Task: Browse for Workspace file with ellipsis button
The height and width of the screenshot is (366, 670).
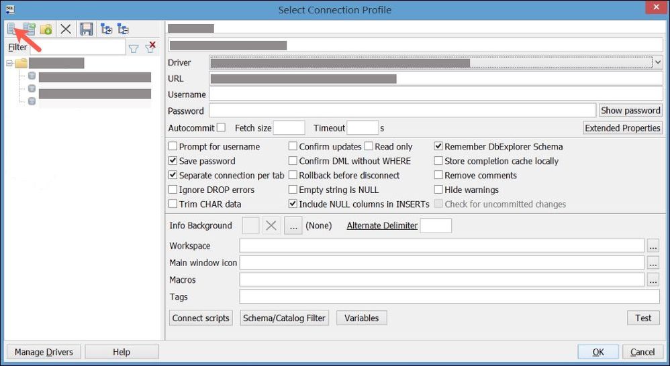Action: click(x=653, y=246)
